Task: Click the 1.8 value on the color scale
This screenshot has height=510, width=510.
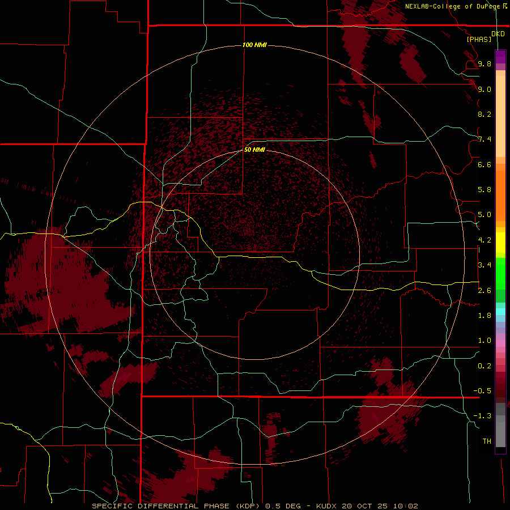Action: click(484, 316)
